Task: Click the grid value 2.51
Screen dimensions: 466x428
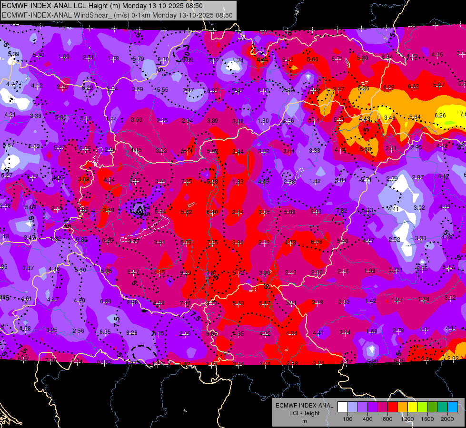Action: point(88,58)
